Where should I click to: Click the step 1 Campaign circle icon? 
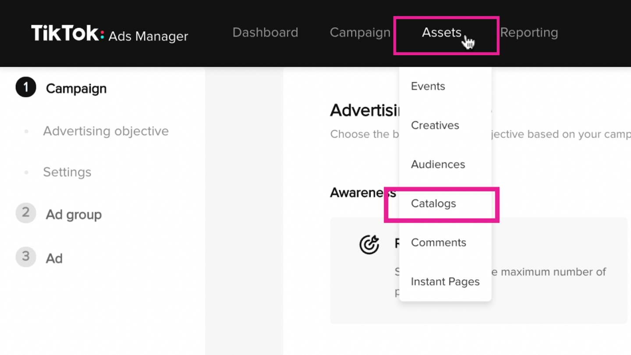(26, 88)
